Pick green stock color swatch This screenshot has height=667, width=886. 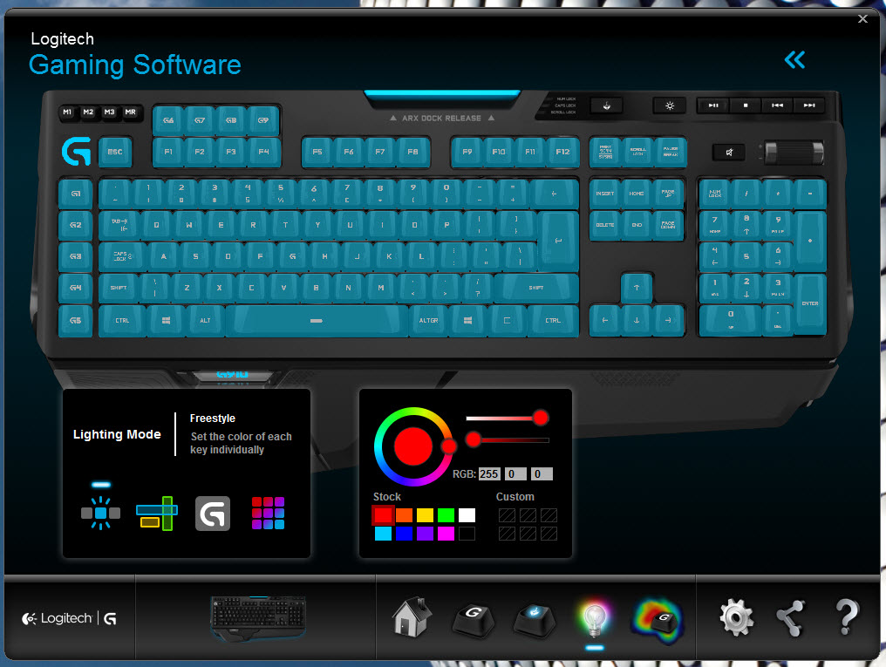(x=446, y=514)
